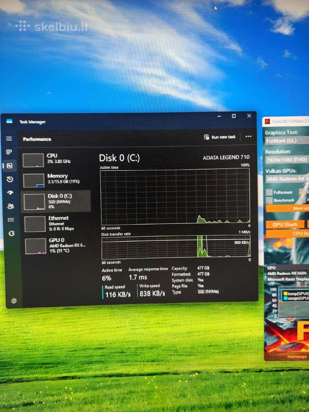Go to Processes page in Task Manager
The image size is (309, 412).
pos(9,152)
